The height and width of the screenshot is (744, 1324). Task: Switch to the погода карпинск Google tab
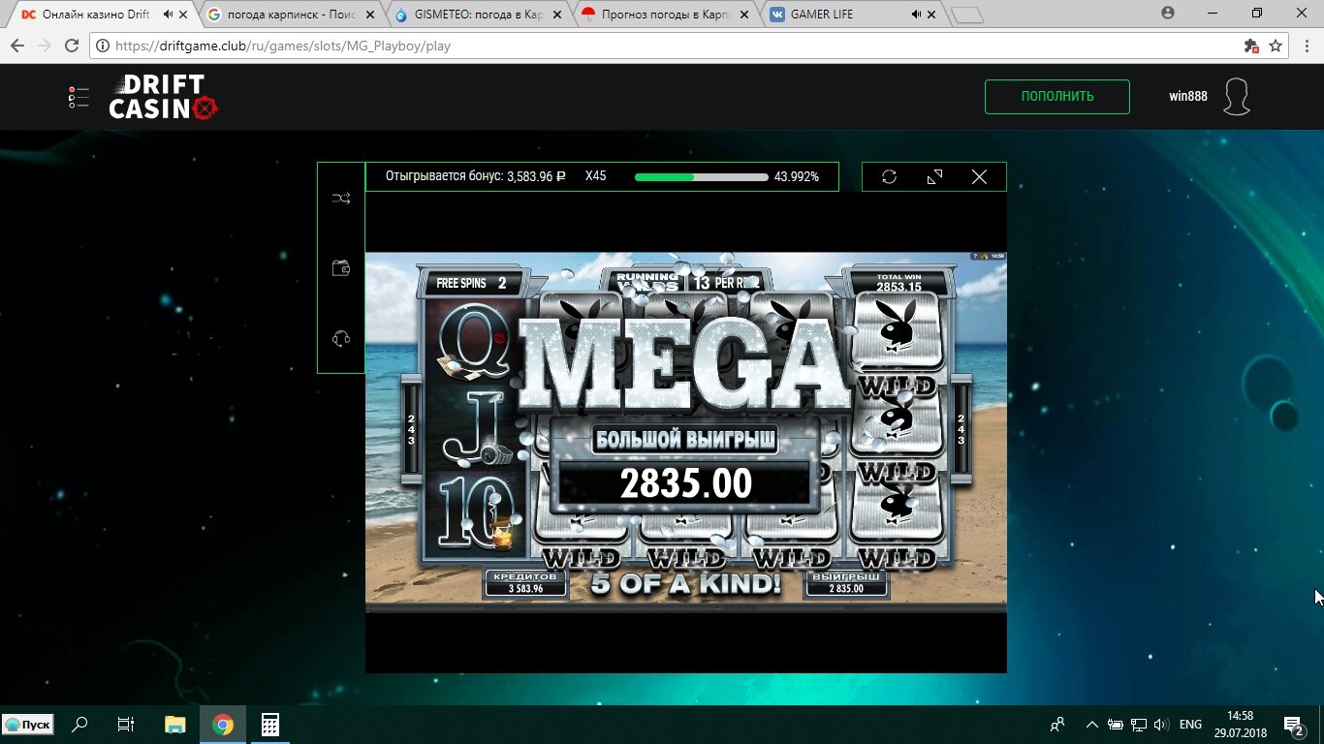click(286, 15)
